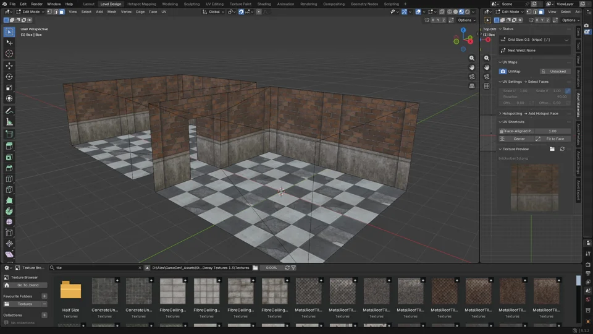593x334 pixels.
Task: Enable face select mode in main viewport
Action: pos(62,12)
